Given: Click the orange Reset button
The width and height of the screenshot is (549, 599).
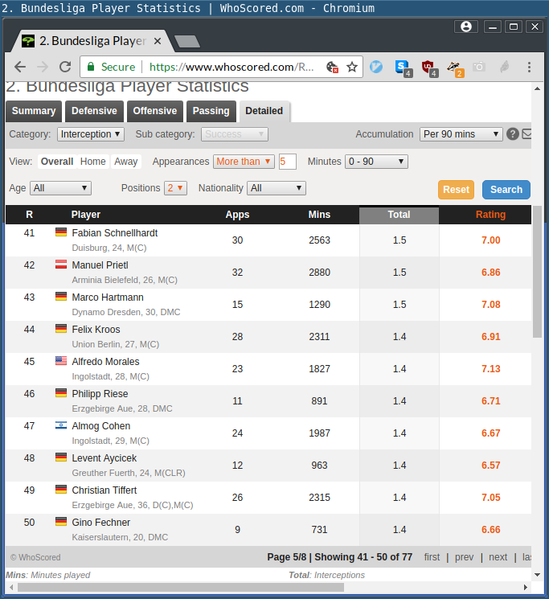Looking at the screenshot, I should pos(456,190).
